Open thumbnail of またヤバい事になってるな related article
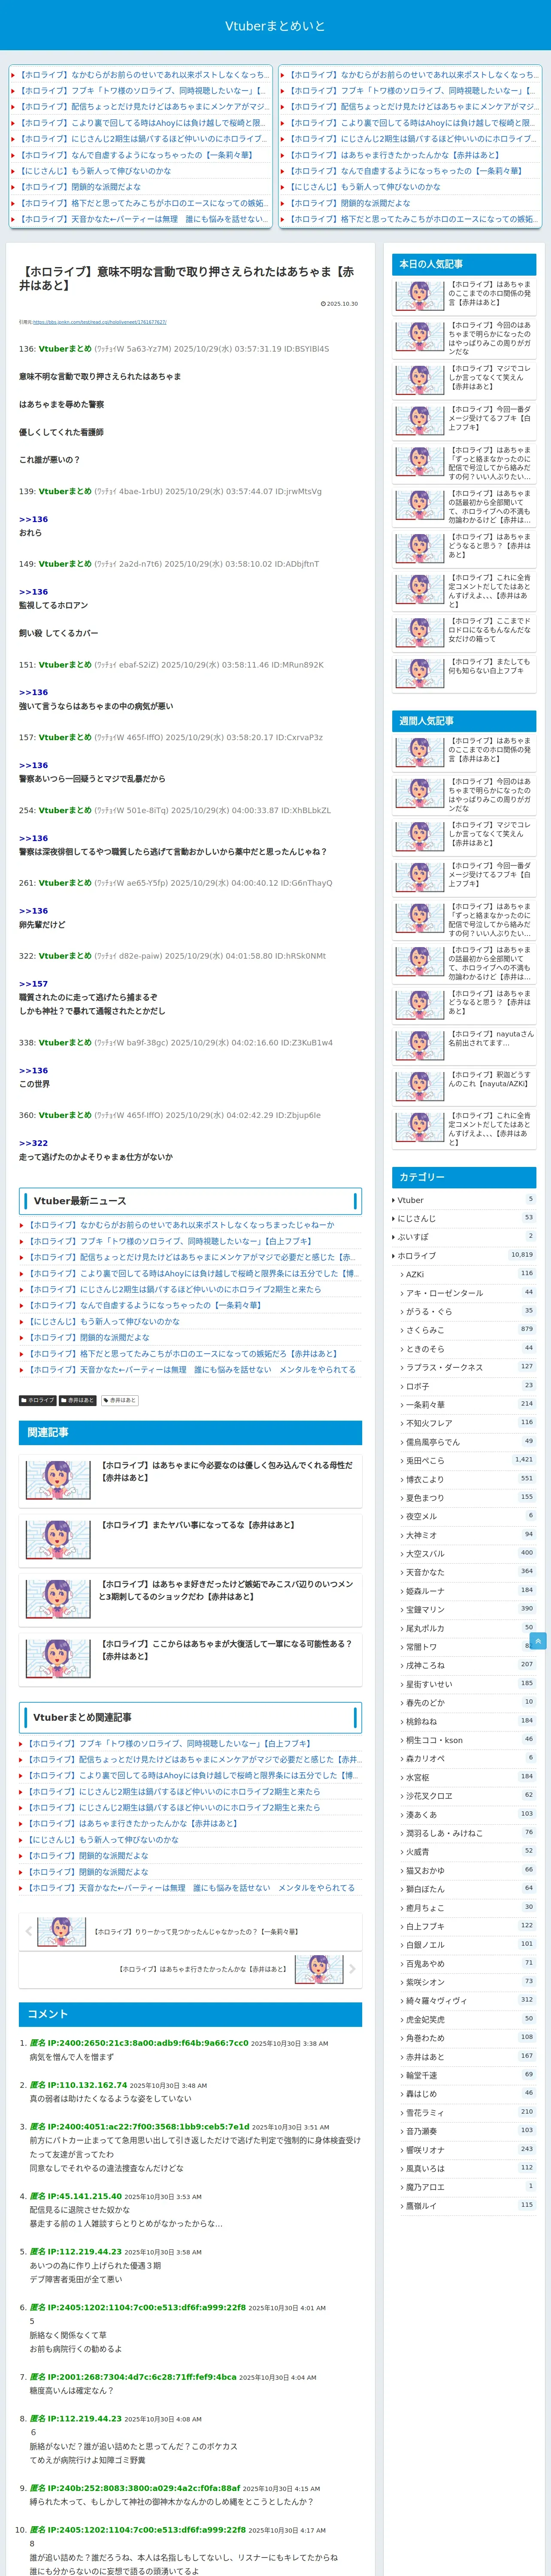Screen dimensions: 551x2576 [x=58, y=1540]
